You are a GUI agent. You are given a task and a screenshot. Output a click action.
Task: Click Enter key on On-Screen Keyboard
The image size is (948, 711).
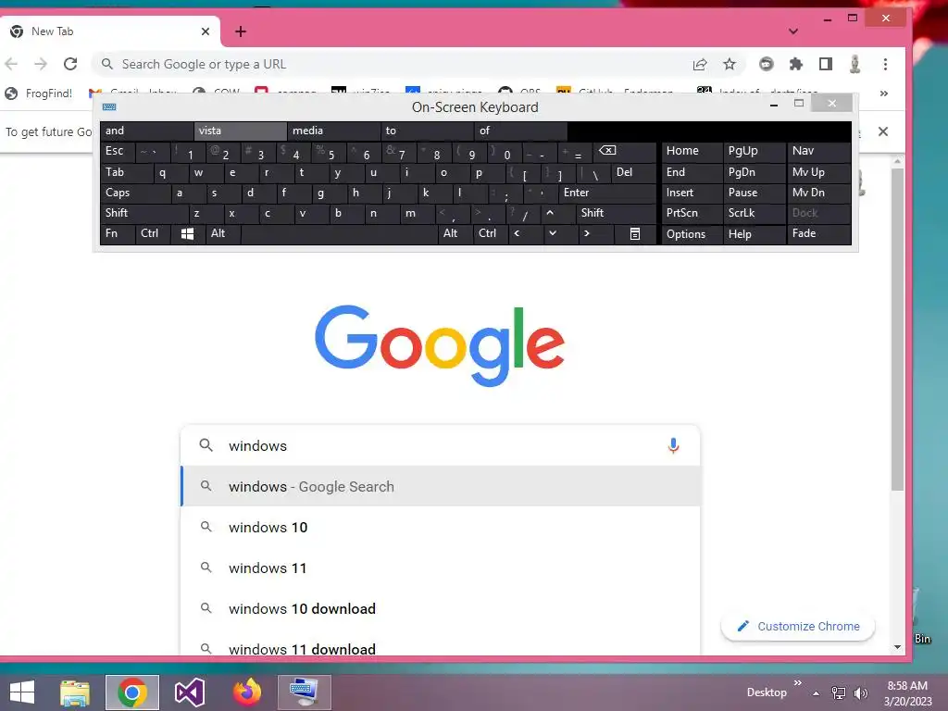click(607, 193)
